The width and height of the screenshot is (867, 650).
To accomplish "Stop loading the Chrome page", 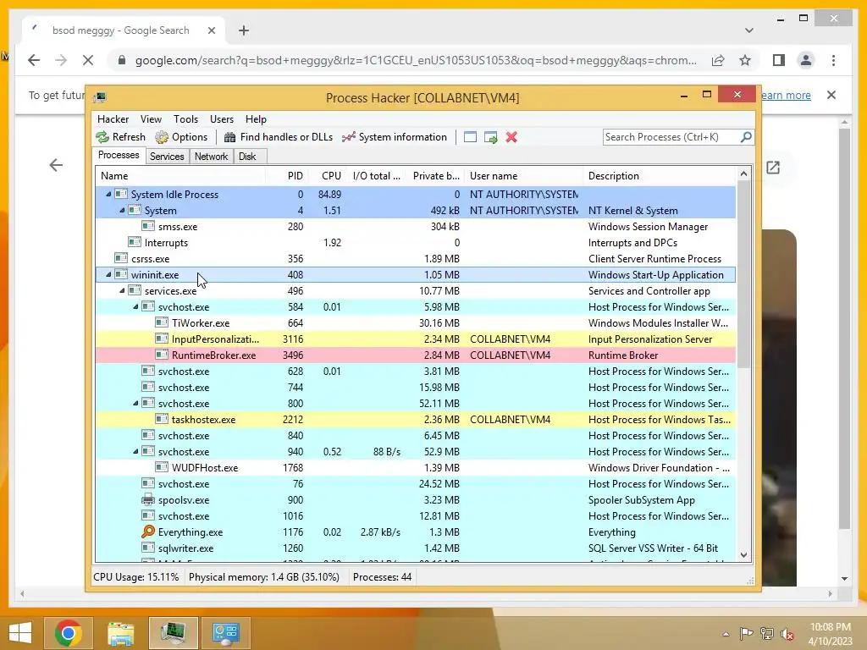I will pos(88,60).
